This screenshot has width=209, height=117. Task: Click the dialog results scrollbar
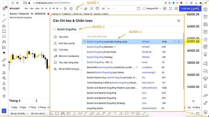[x=184, y=61]
